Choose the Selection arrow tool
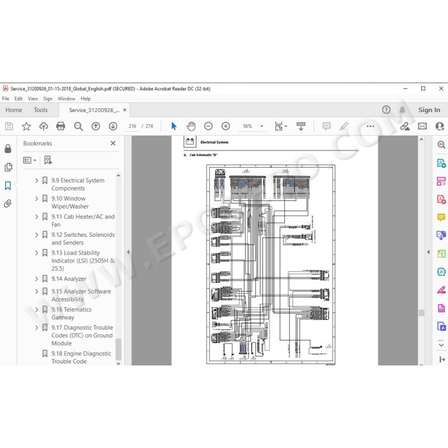 click(x=173, y=126)
